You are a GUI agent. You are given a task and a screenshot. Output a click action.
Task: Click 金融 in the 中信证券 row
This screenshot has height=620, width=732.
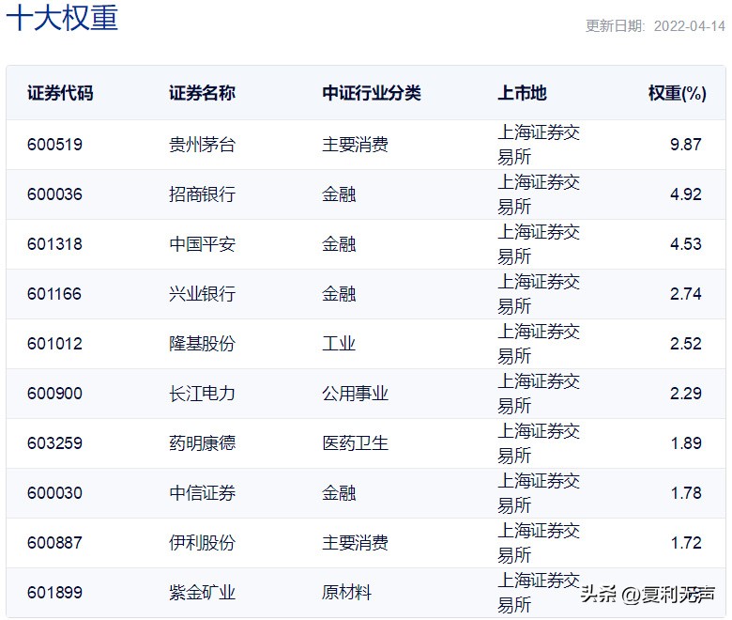[339, 493]
